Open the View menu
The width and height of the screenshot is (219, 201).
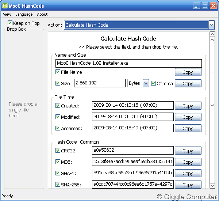(7, 14)
